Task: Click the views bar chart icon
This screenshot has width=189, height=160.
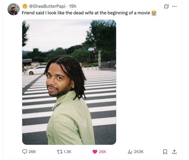Action: point(130,152)
